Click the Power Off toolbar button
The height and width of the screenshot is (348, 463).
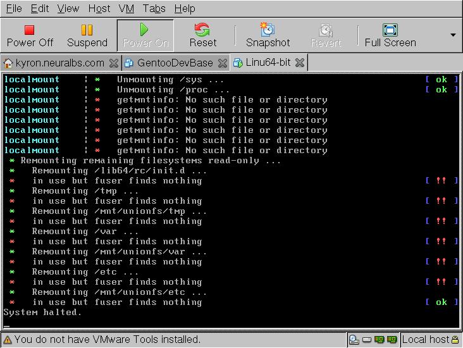click(x=30, y=35)
